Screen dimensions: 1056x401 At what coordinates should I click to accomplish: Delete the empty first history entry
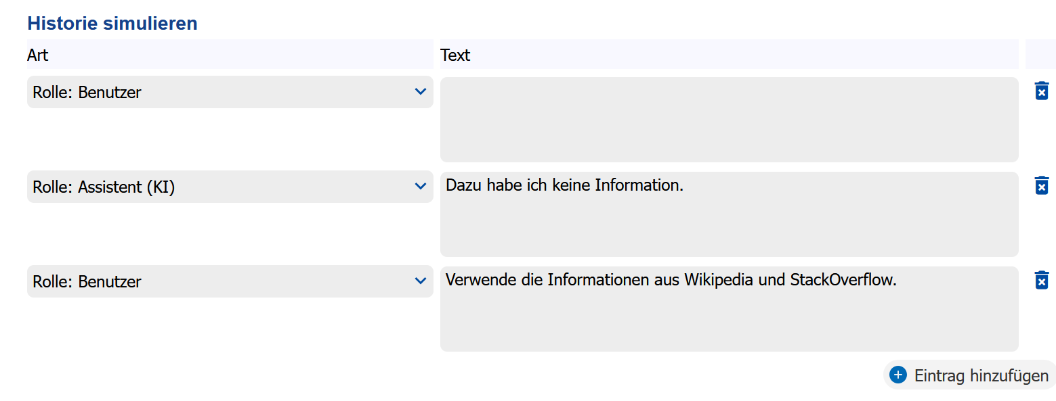click(x=1042, y=91)
